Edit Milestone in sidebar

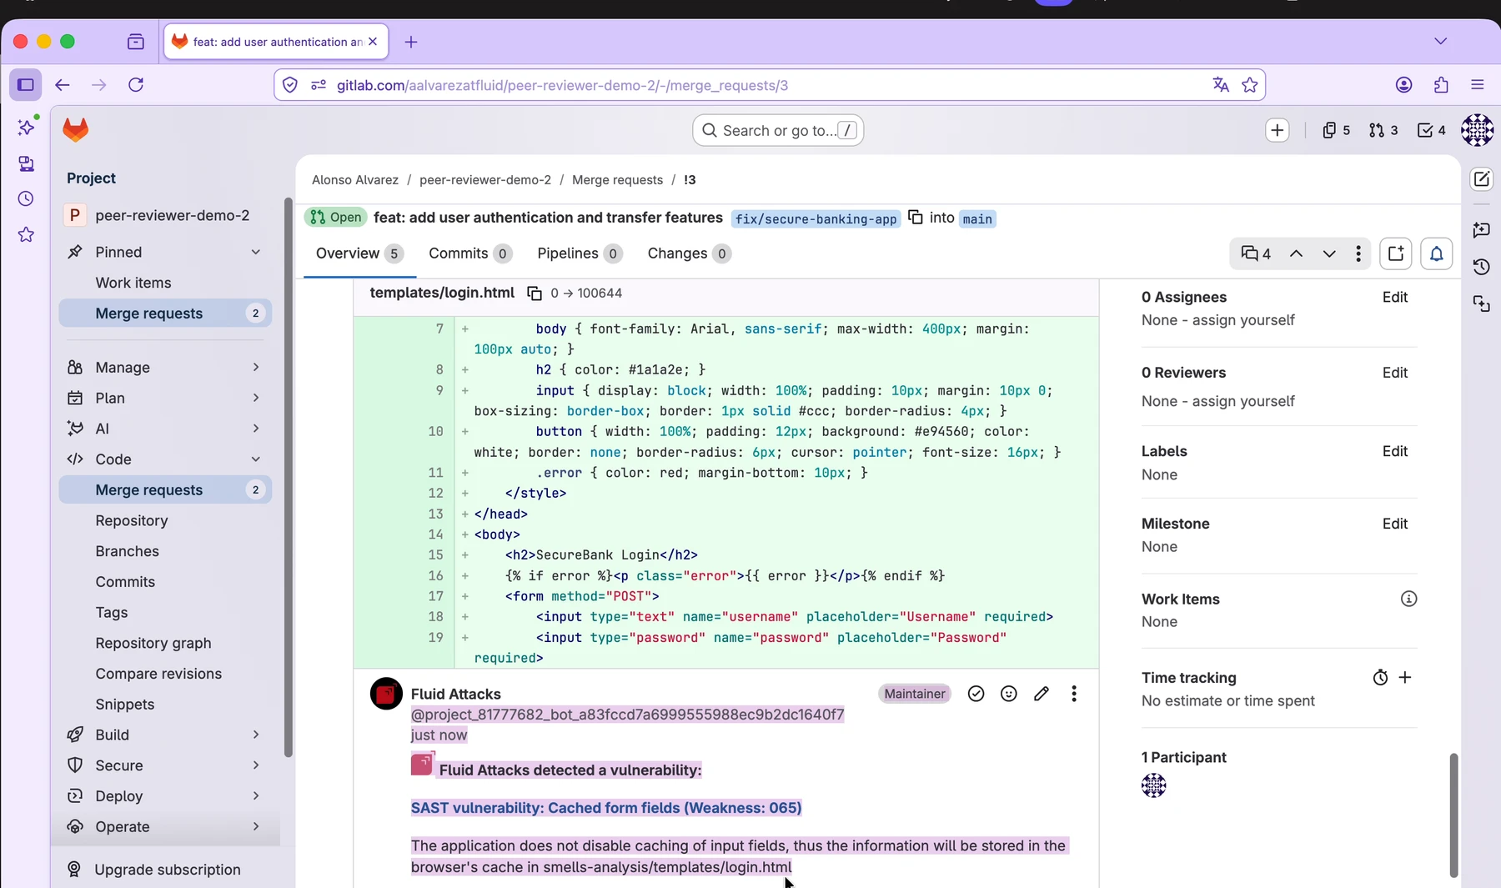[x=1394, y=524]
